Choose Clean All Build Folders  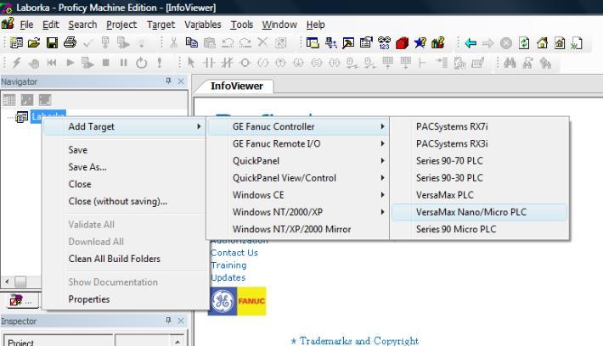pos(124,259)
